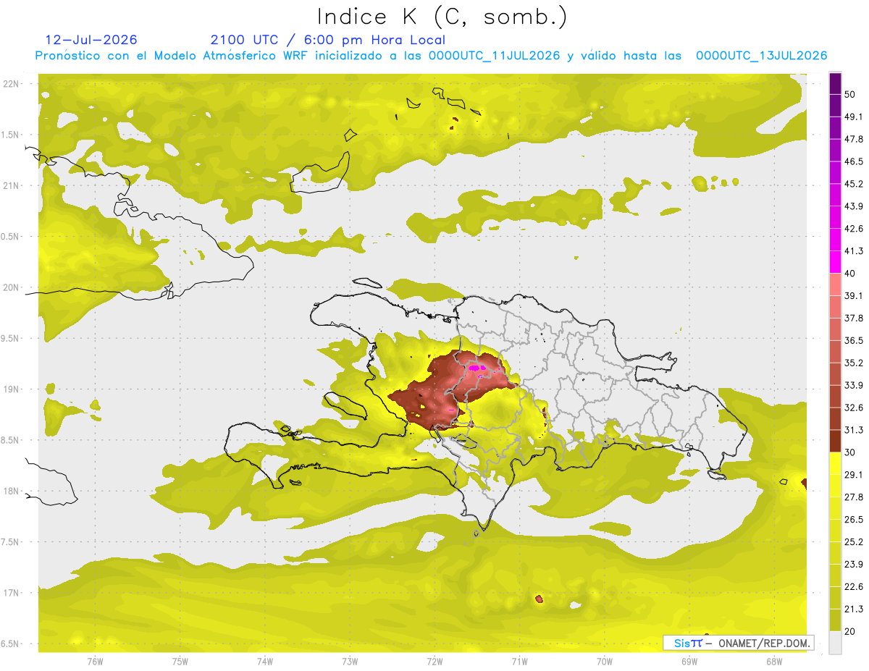
Task: Click the small brown spot north near 21.5N
Action: pos(455,121)
